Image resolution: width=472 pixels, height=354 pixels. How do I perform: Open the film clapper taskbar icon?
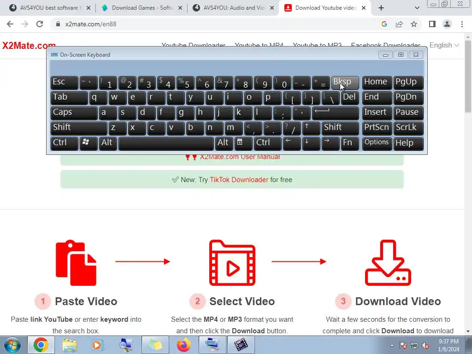(x=241, y=345)
